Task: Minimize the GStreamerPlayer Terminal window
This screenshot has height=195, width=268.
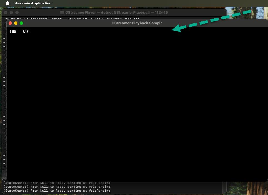Action: [11, 13]
